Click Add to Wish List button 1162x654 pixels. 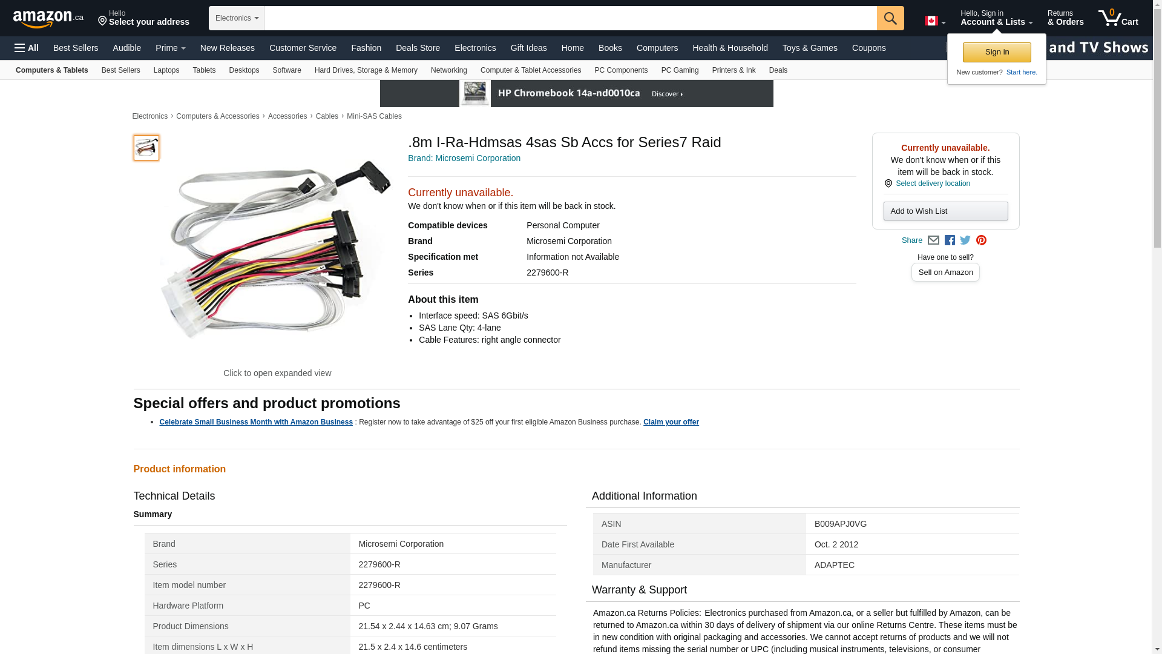945,211
